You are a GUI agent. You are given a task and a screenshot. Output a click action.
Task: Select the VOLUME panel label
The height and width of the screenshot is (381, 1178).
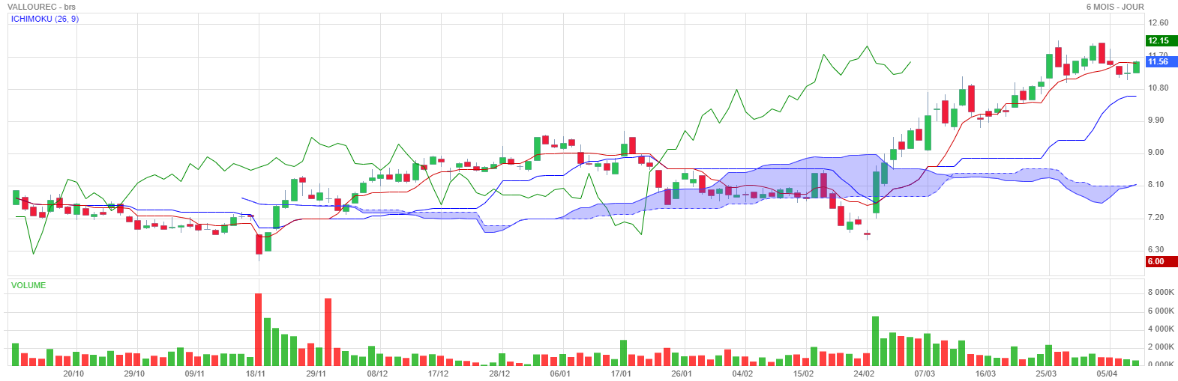tap(28, 285)
